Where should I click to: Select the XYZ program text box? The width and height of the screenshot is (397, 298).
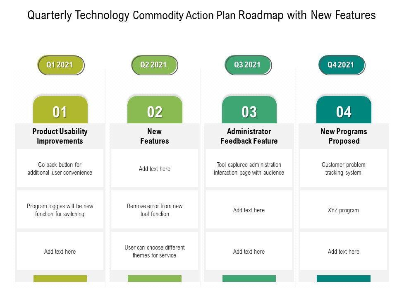pyautogui.click(x=344, y=210)
